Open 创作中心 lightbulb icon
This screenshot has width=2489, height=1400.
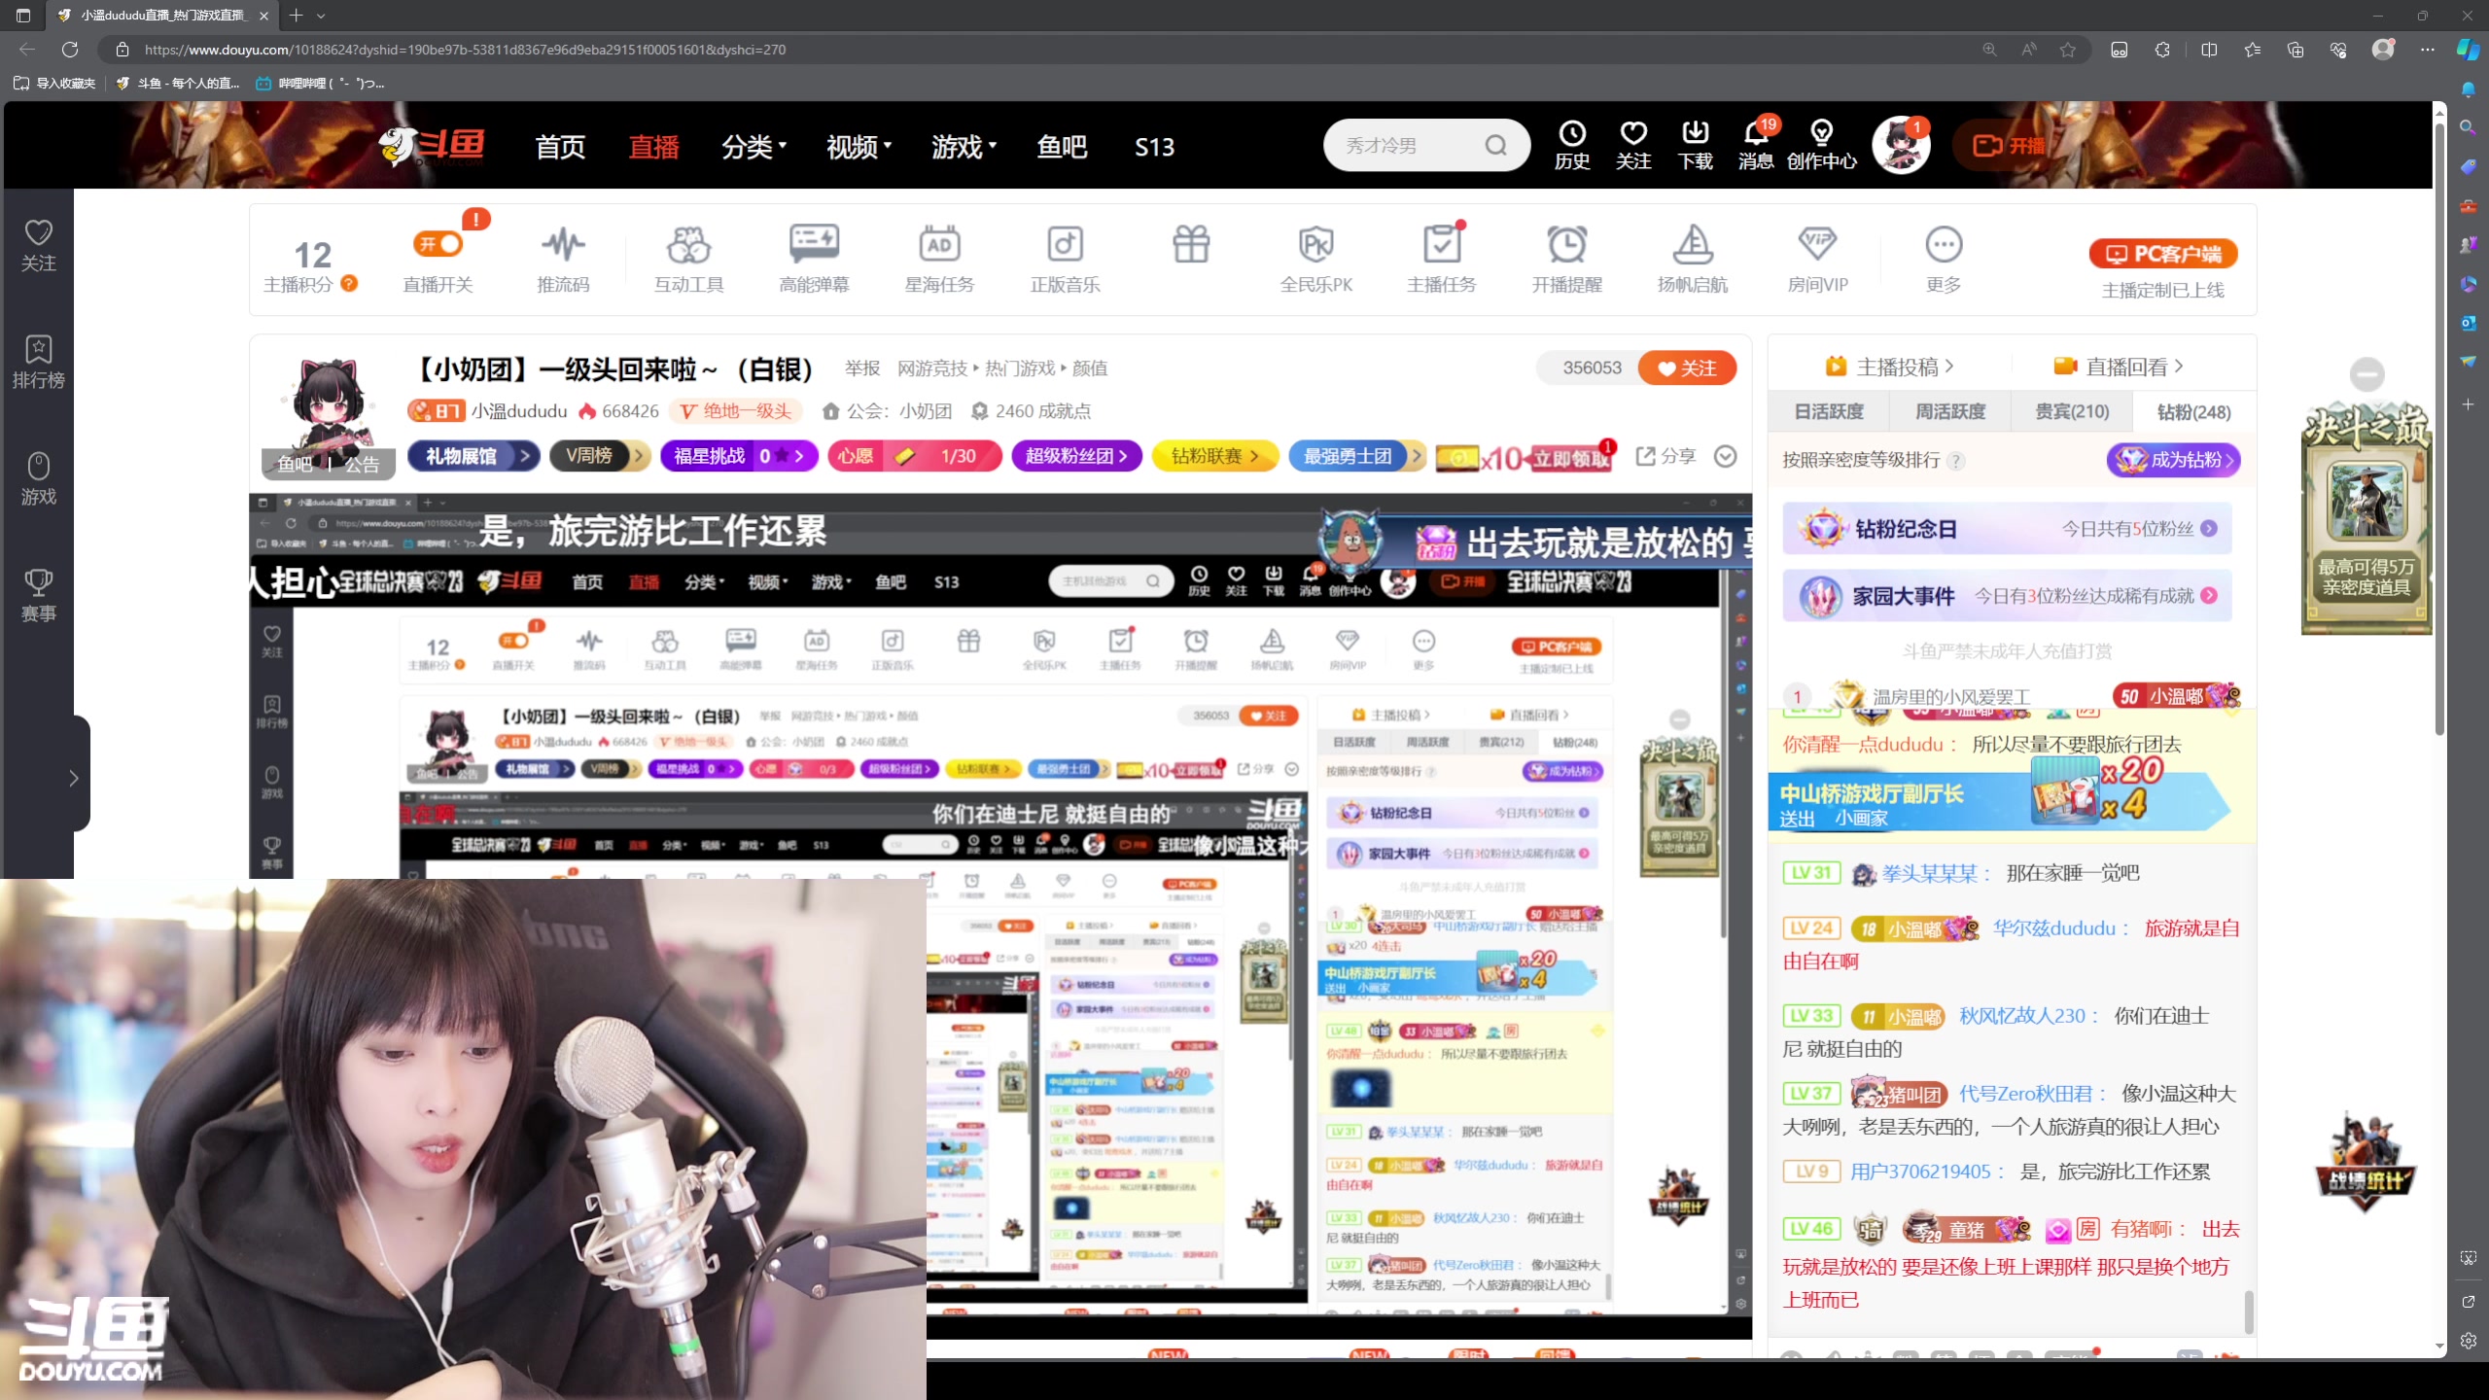1821,145
